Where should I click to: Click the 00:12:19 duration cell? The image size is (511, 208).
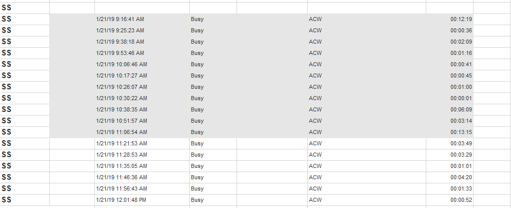pyautogui.click(x=450, y=19)
